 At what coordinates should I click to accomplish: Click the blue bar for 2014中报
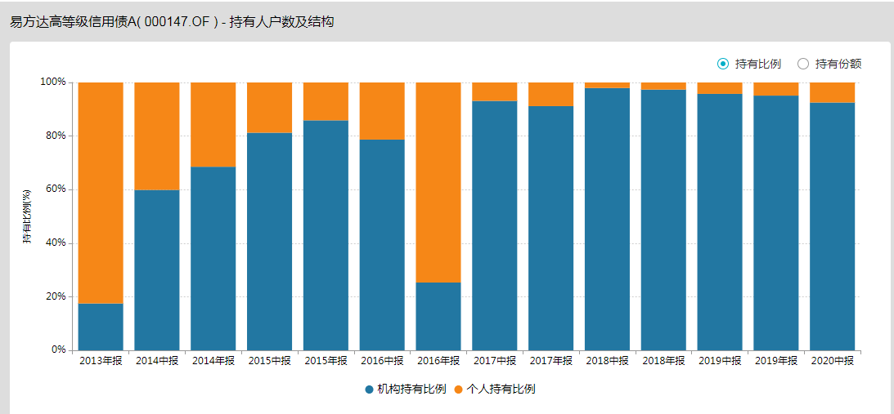(157, 270)
